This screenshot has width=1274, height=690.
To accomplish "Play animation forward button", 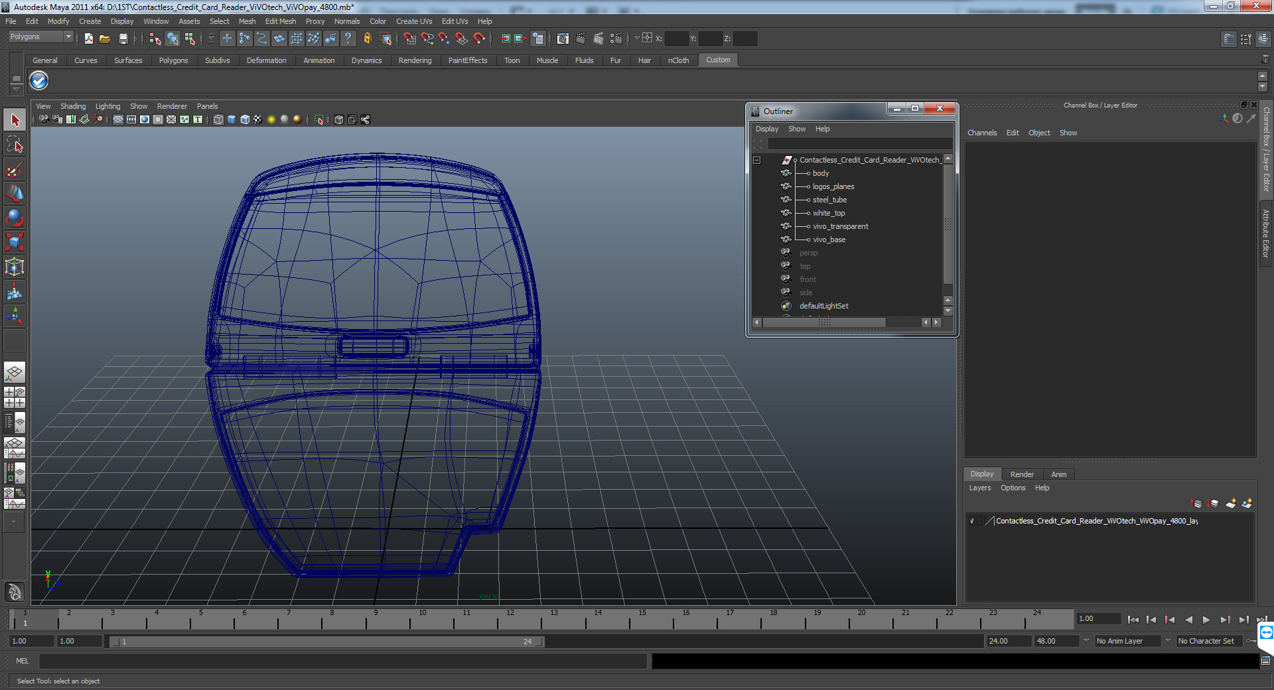I will click(1206, 620).
